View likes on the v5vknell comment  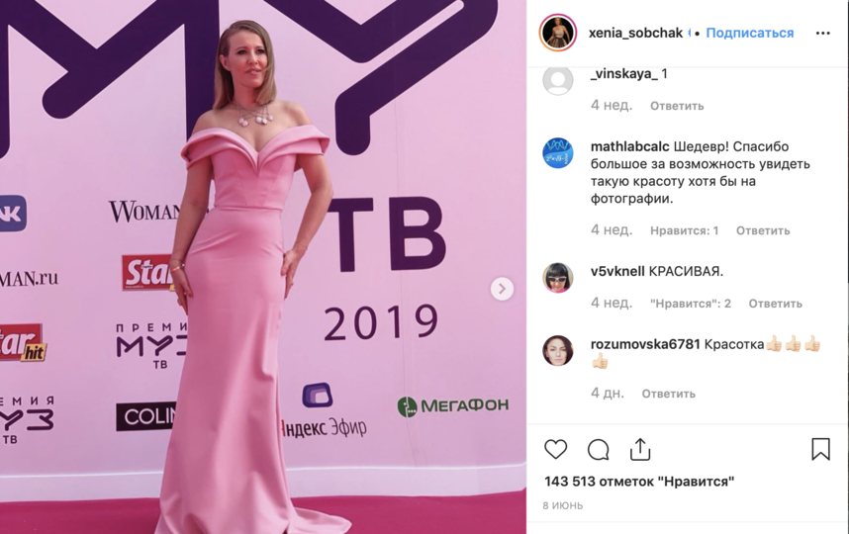[691, 304]
